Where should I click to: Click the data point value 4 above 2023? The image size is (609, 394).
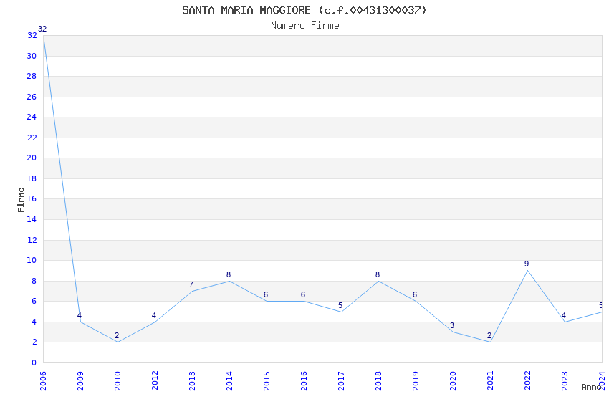[564, 316]
